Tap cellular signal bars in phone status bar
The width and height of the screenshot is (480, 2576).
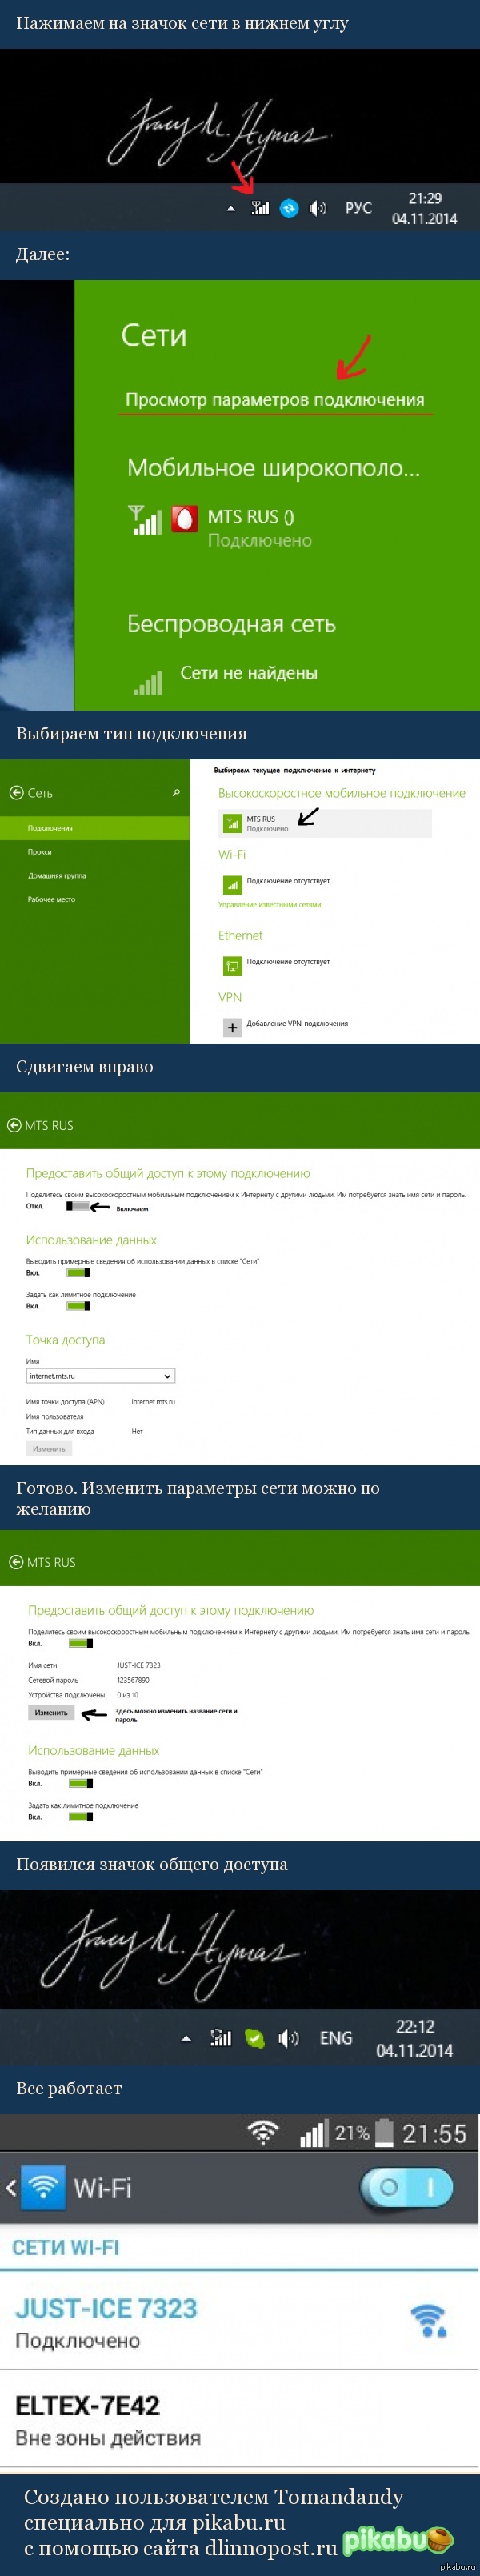tap(313, 2134)
